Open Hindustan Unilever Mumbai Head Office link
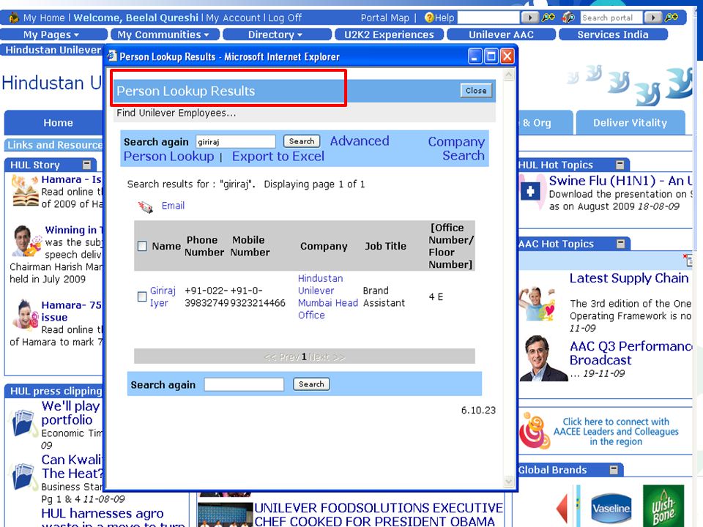This screenshot has width=703, height=527. point(328,296)
